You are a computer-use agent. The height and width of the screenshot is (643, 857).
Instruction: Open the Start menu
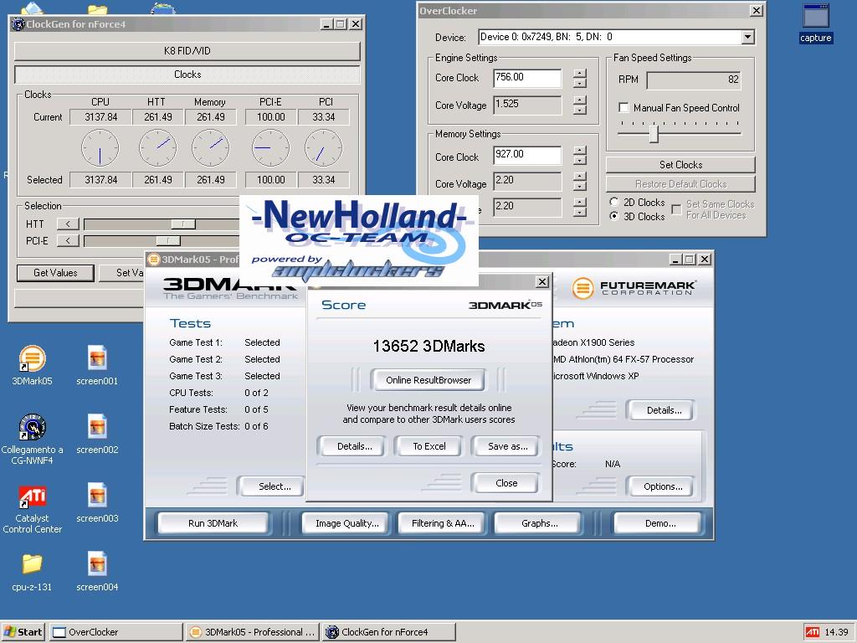tap(23, 632)
